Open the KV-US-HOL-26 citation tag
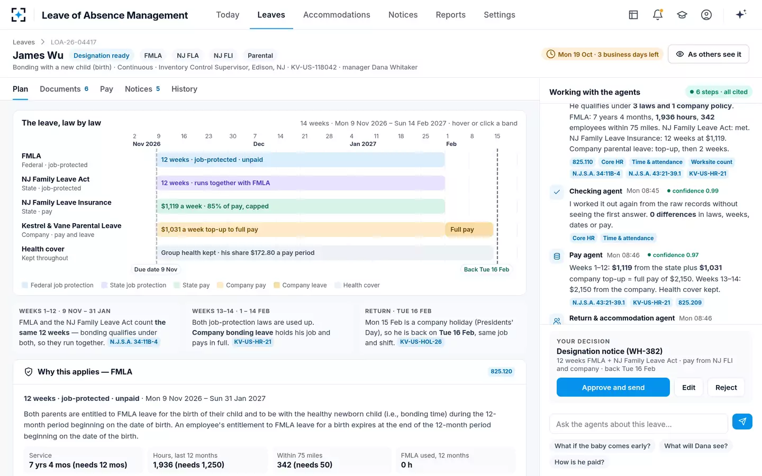Viewport: 762px width, 476px height. 421,342
